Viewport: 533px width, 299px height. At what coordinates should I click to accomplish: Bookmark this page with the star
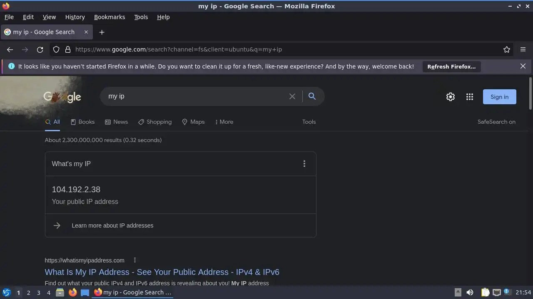click(x=507, y=49)
